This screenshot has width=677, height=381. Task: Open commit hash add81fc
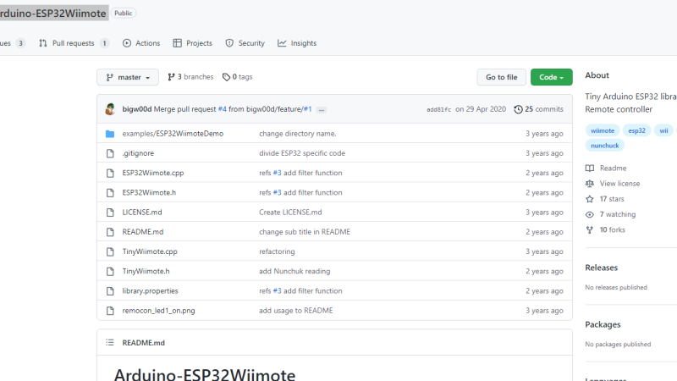click(x=438, y=110)
